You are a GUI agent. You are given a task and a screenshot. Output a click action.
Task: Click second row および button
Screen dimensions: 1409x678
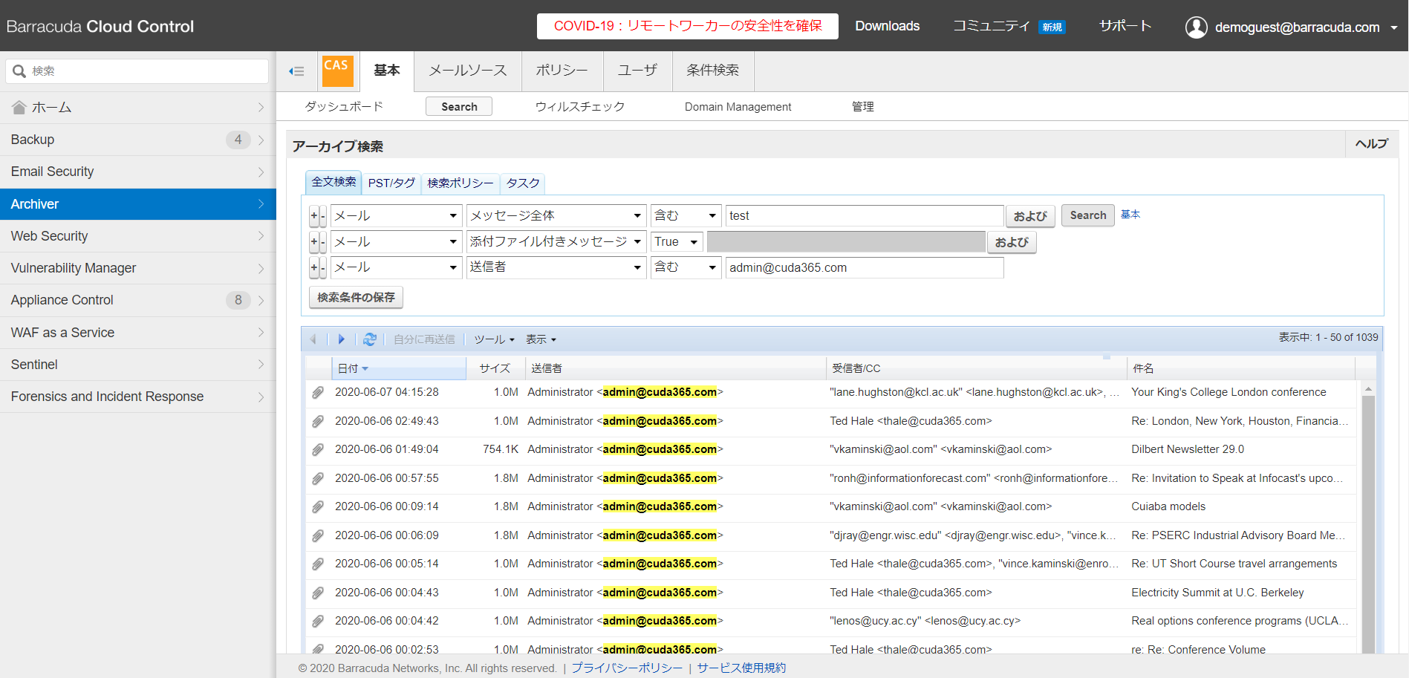point(1012,242)
